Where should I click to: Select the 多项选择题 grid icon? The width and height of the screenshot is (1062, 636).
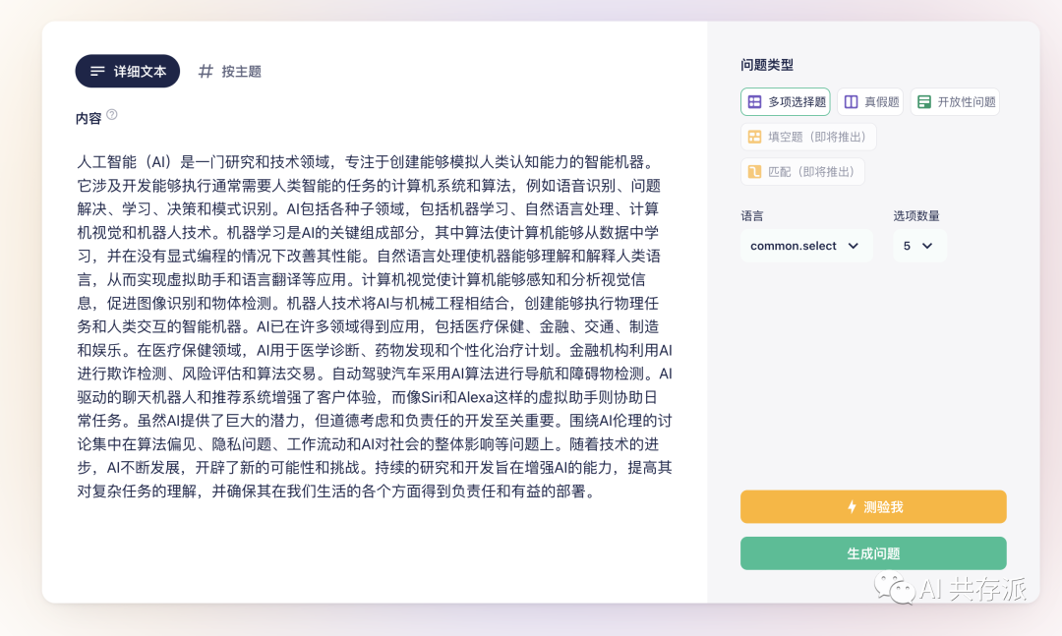tap(753, 101)
